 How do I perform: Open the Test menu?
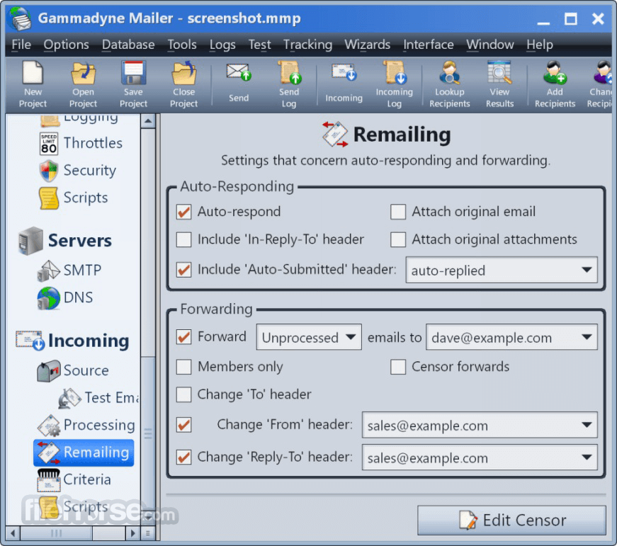tap(260, 45)
